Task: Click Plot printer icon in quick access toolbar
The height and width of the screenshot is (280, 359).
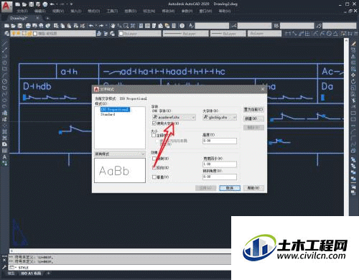Action: pos(45,4)
